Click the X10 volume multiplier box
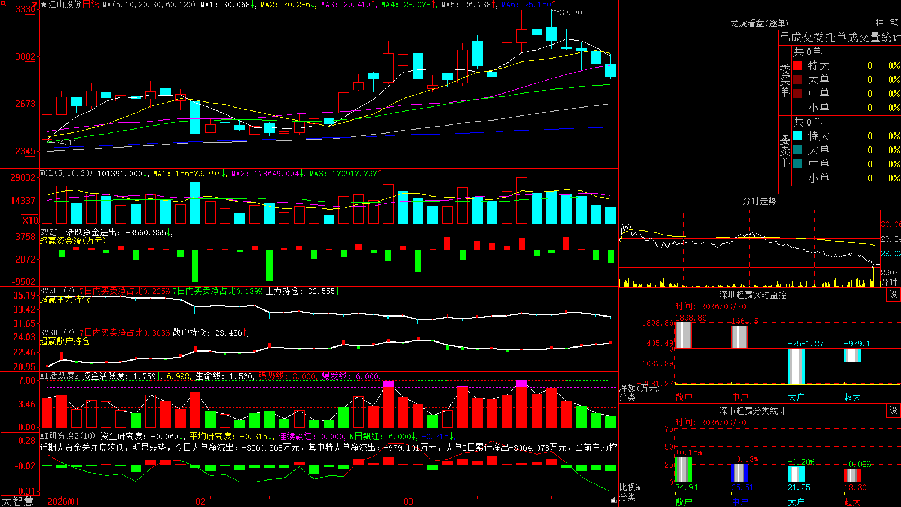901x507 pixels. tap(30, 220)
